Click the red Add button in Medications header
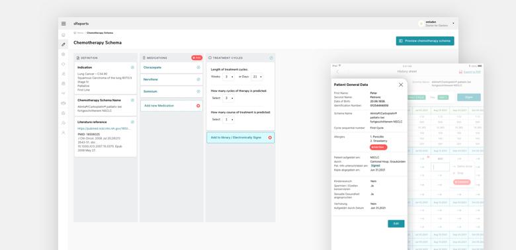 pos(196,58)
